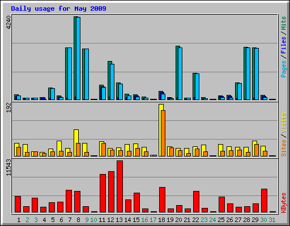This screenshot has width=290, height=226.
Task: Click the red KBytes bar for day 13
Action: coord(120,186)
